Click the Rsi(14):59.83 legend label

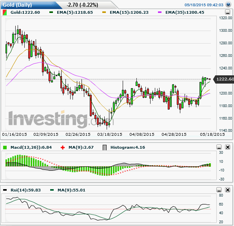[25, 190]
